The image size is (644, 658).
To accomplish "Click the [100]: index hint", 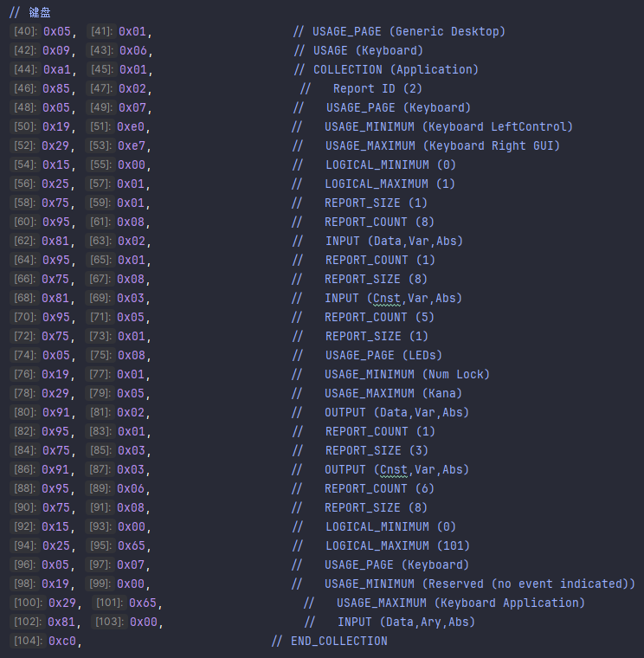I will coord(28,603).
